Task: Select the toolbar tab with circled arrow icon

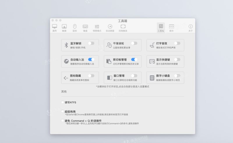Action: pos(110,28)
